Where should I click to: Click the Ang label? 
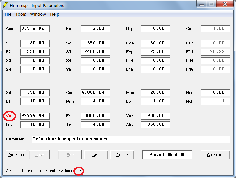click(10, 29)
